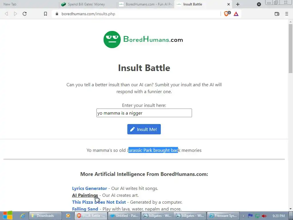The height and width of the screenshot is (220, 293).
Task: Open the This Pizza Does Not Exist link
Action: [x=99, y=202]
